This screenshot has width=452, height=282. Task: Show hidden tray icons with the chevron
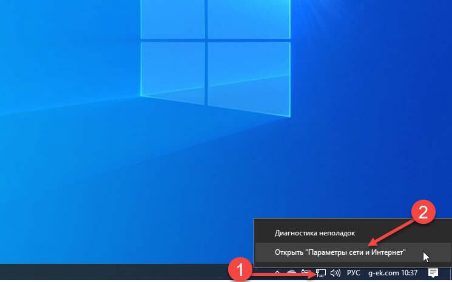[x=277, y=272]
